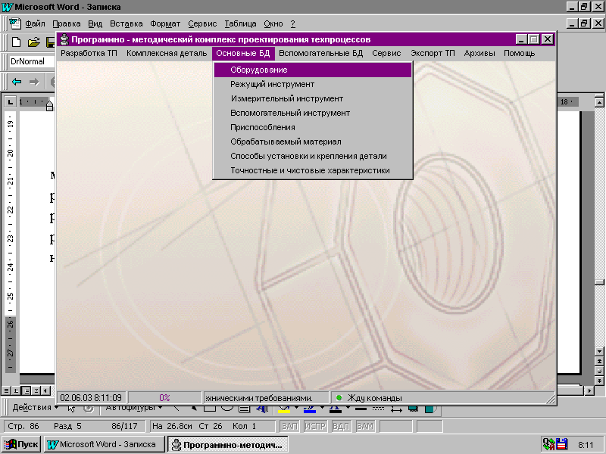Viewport: 606px width, 454px height.
Task: Click the 02.06.03 8:11:09 date field
Action: (91, 398)
